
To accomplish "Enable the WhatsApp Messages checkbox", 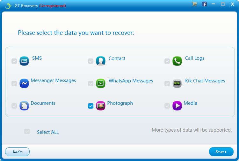I will click(x=91, y=84).
